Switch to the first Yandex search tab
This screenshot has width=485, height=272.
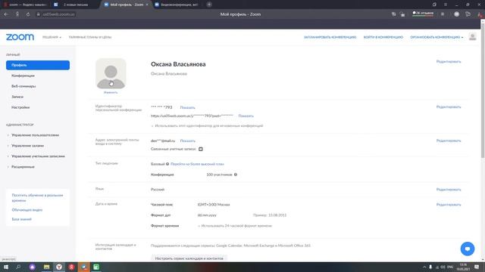click(26, 5)
